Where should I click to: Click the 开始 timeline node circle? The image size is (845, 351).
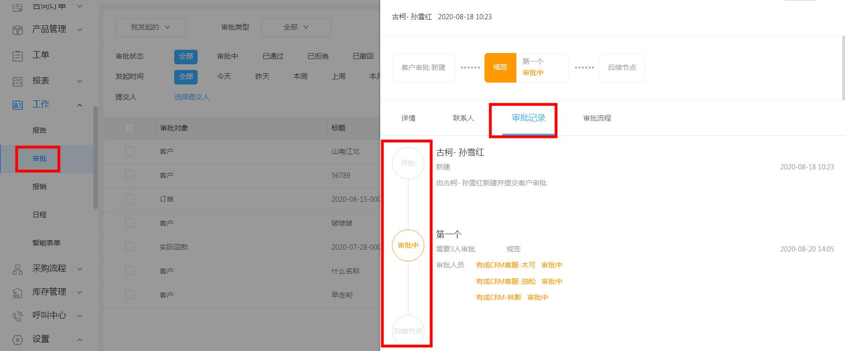pyautogui.click(x=408, y=163)
